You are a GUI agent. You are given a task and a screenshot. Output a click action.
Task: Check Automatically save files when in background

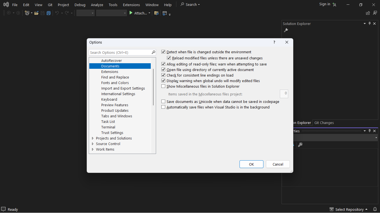pos(163,107)
